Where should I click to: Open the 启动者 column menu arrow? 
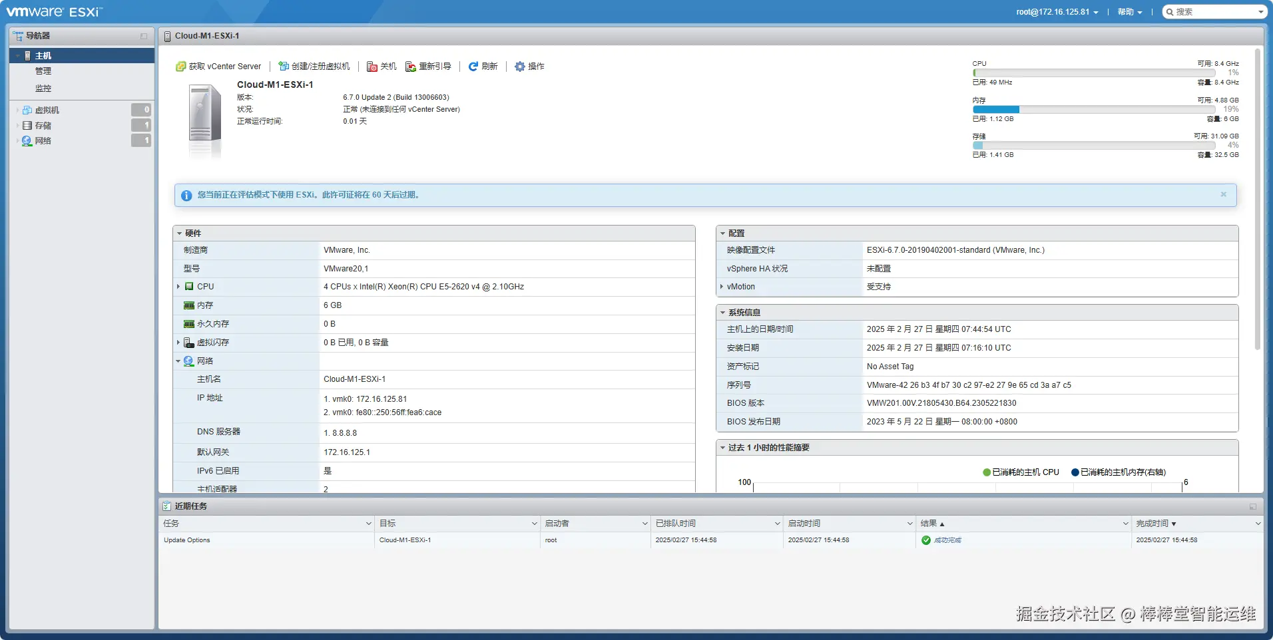tap(644, 524)
